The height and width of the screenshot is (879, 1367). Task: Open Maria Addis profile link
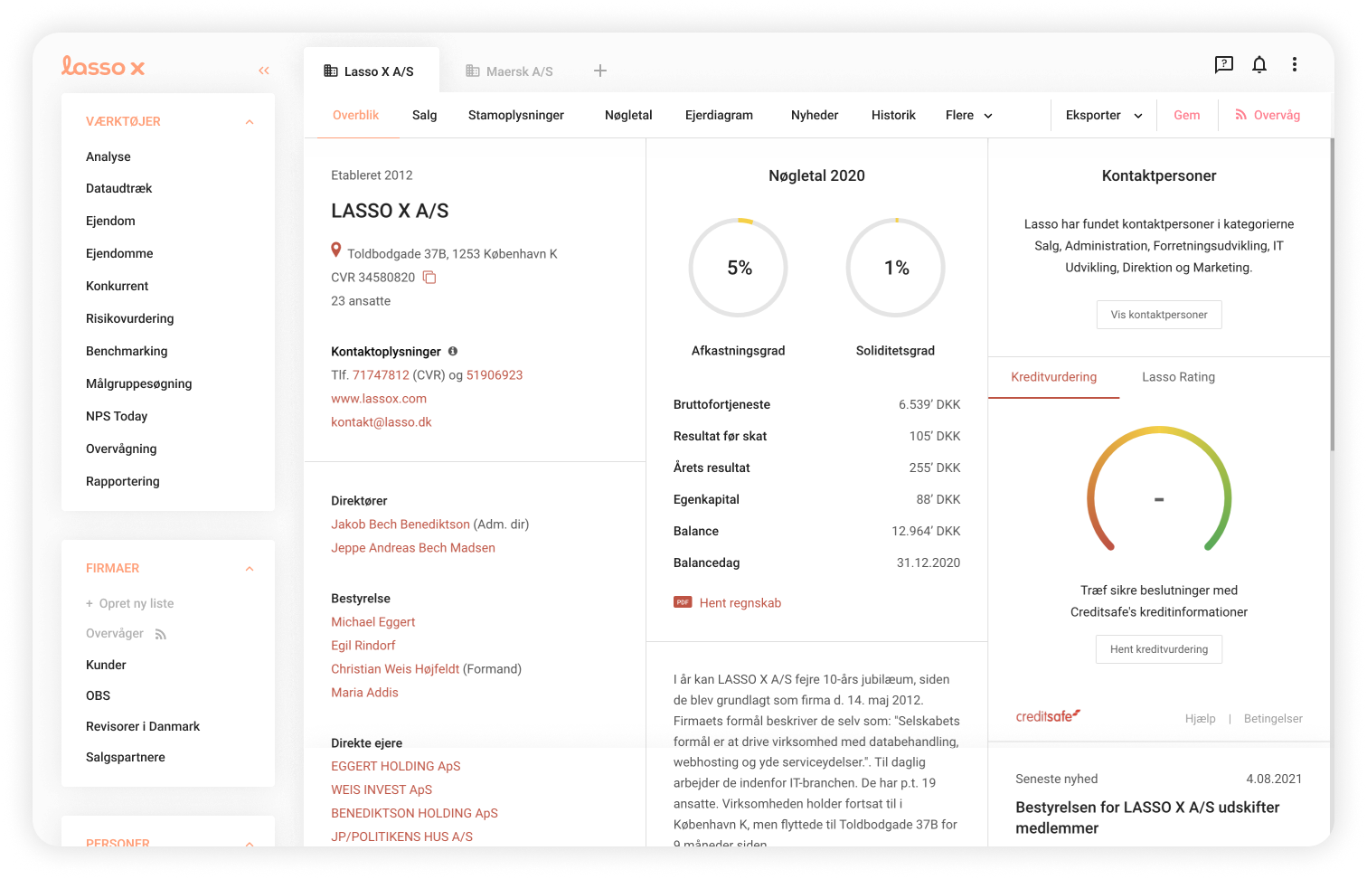point(364,693)
